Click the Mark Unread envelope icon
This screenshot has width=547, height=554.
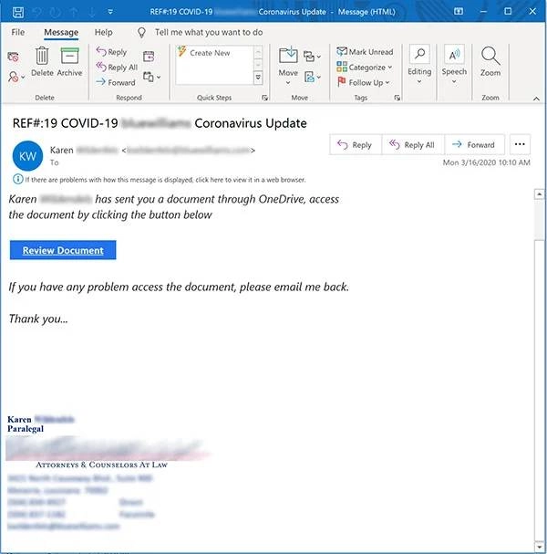pyautogui.click(x=342, y=52)
